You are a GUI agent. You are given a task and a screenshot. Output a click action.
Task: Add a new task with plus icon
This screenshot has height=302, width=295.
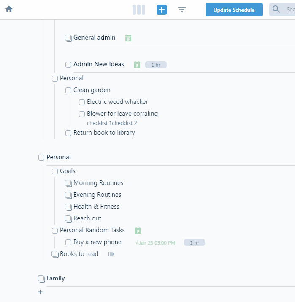point(162,10)
